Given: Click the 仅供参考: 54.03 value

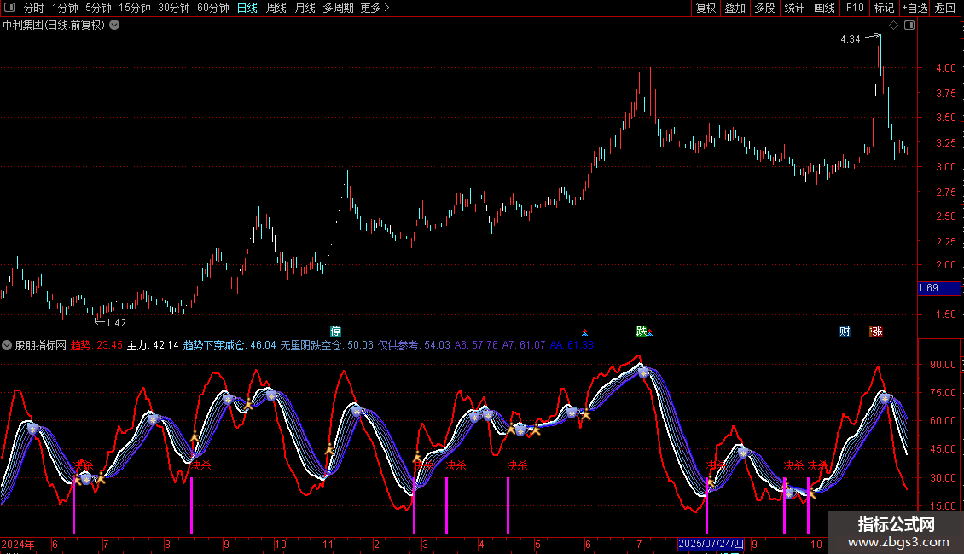Looking at the screenshot, I should point(414,345).
